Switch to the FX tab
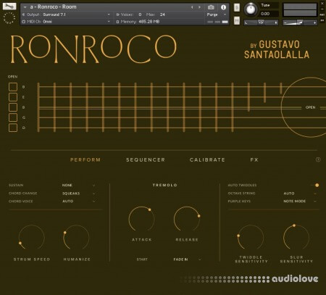Viewport: 326px width, 295px height. point(254,159)
